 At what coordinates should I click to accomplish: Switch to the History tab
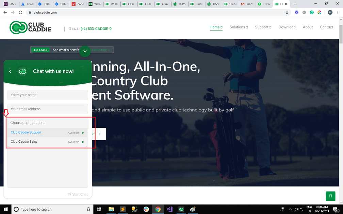click(180, 4)
